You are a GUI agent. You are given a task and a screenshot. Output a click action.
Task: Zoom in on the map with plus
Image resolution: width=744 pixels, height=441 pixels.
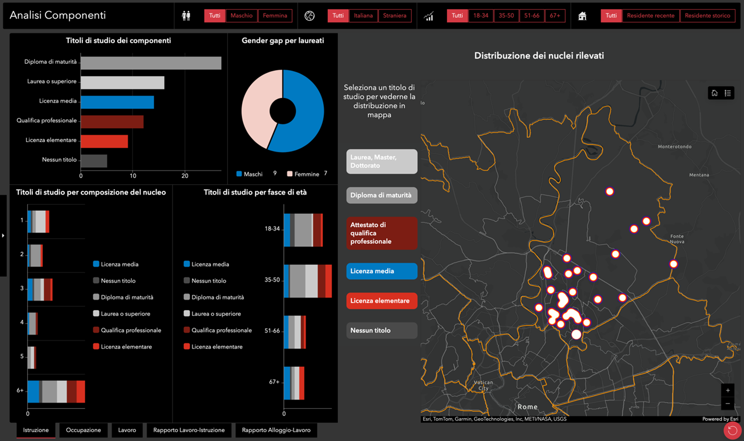(x=728, y=390)
